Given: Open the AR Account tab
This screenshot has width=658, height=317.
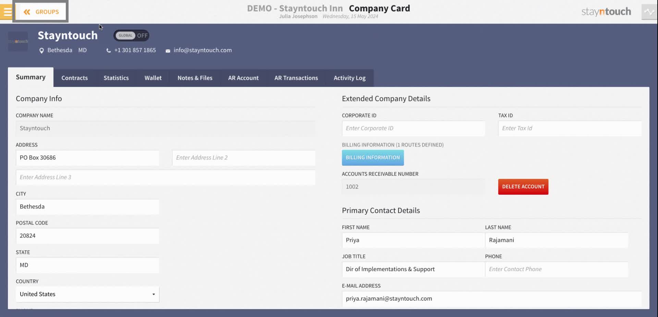Looking at the screenshot, I should pyautogui.click(x=243, y=78).
